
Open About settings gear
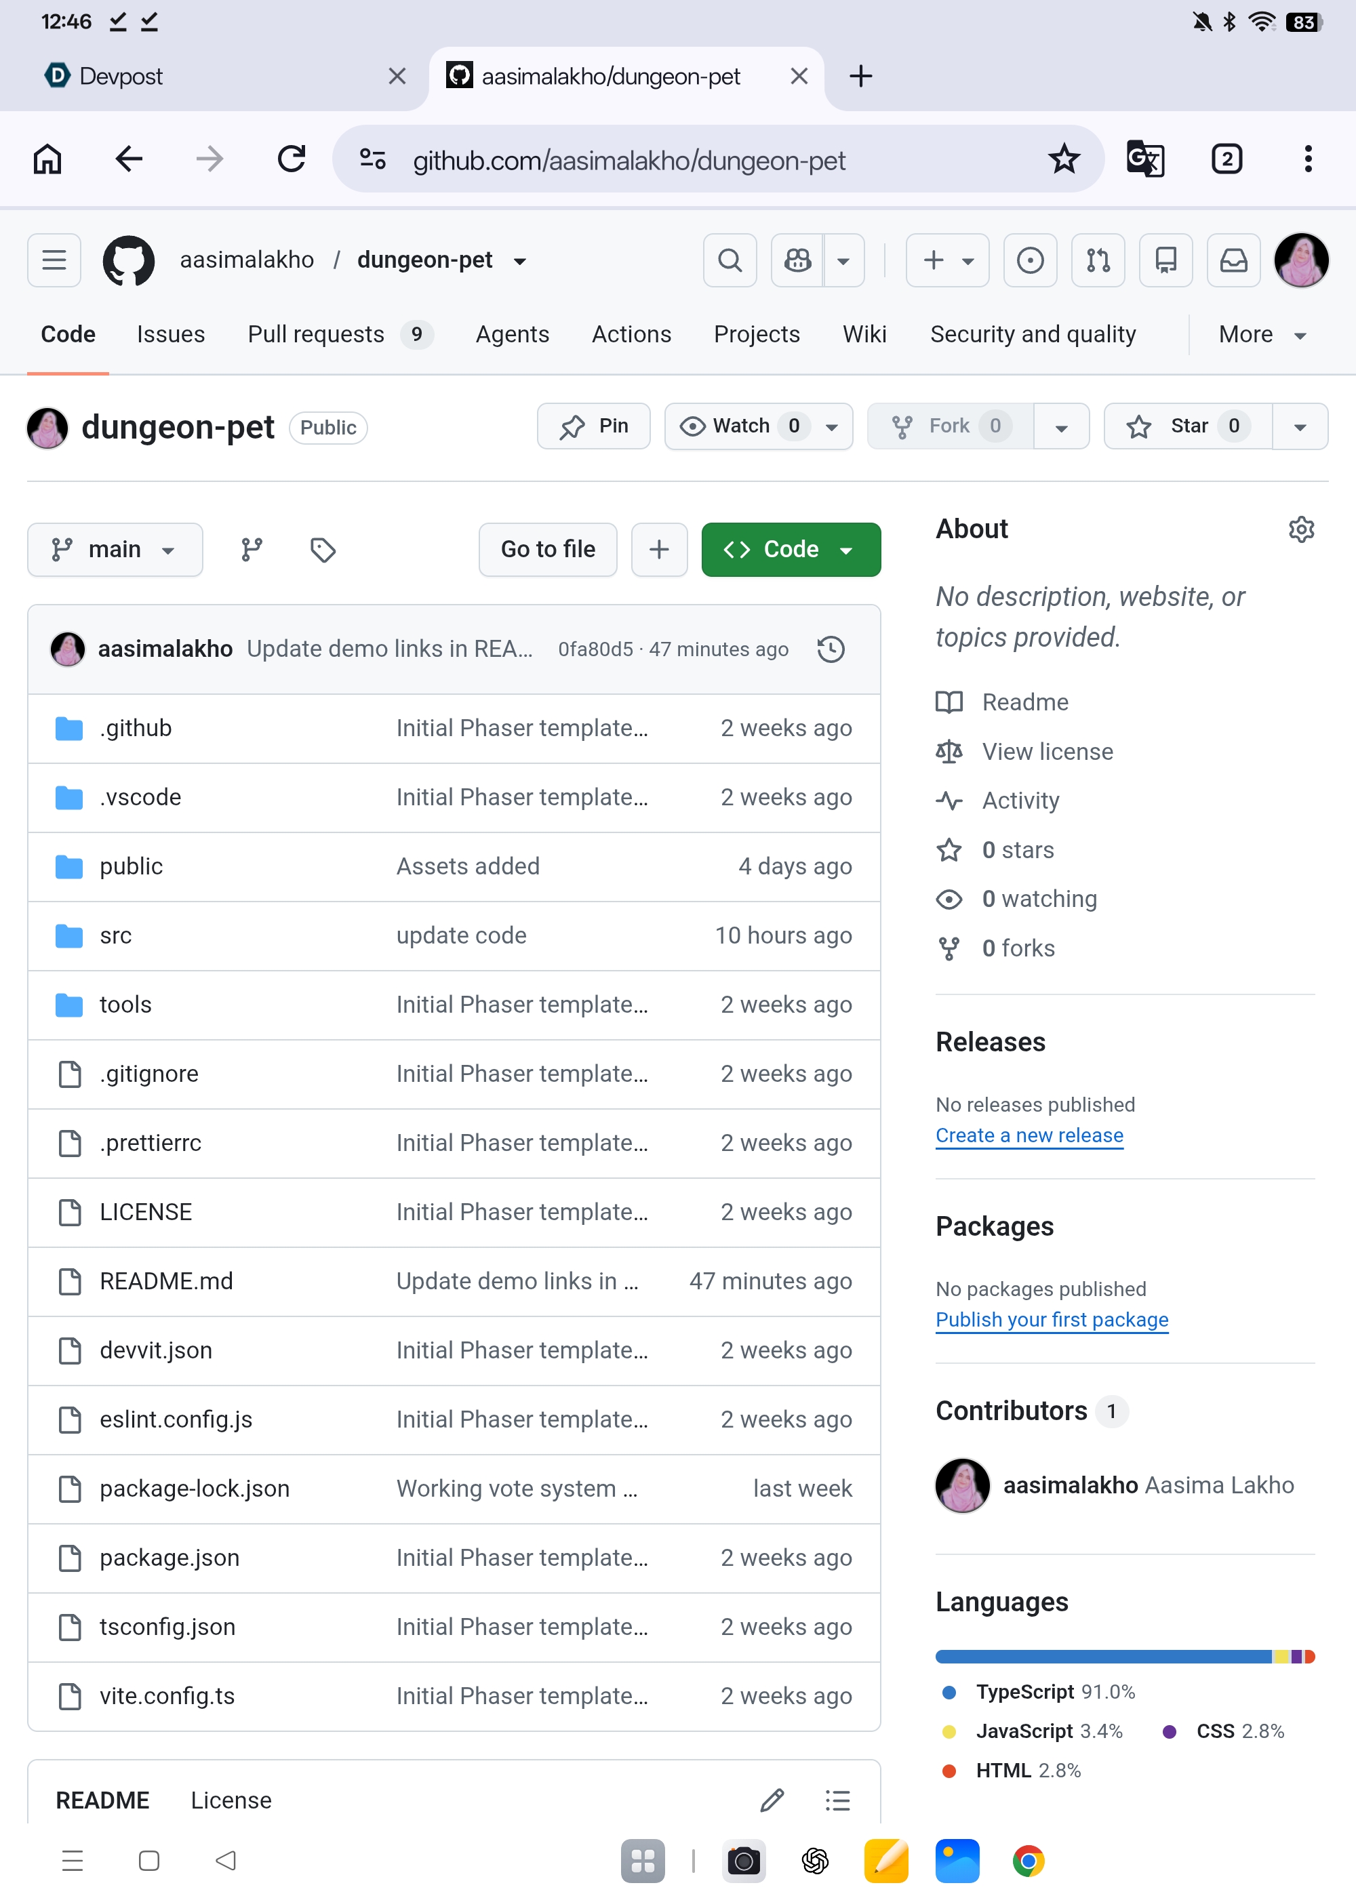[1301, 529]
